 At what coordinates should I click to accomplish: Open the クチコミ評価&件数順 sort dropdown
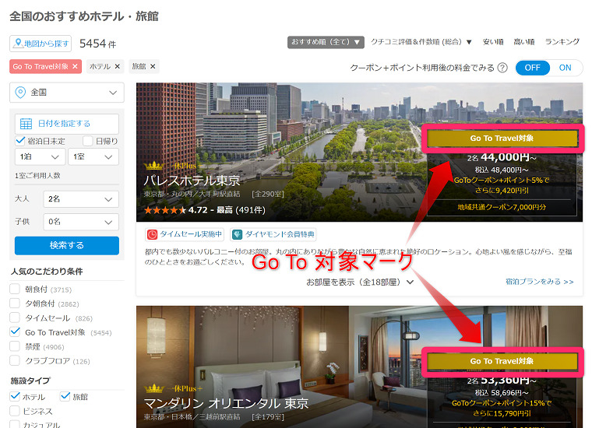point(421,42)
